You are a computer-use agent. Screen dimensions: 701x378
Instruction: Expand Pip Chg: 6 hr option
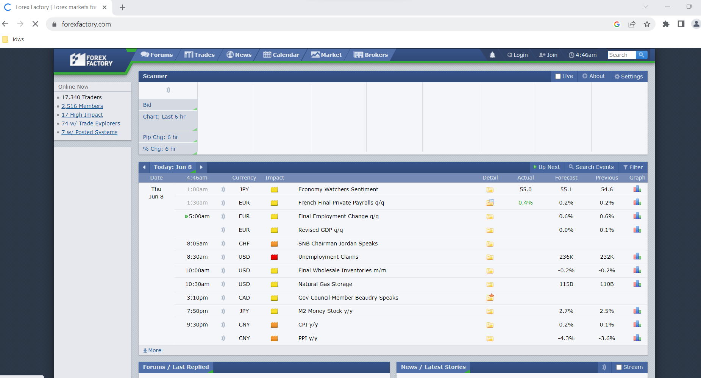point(168,137)
